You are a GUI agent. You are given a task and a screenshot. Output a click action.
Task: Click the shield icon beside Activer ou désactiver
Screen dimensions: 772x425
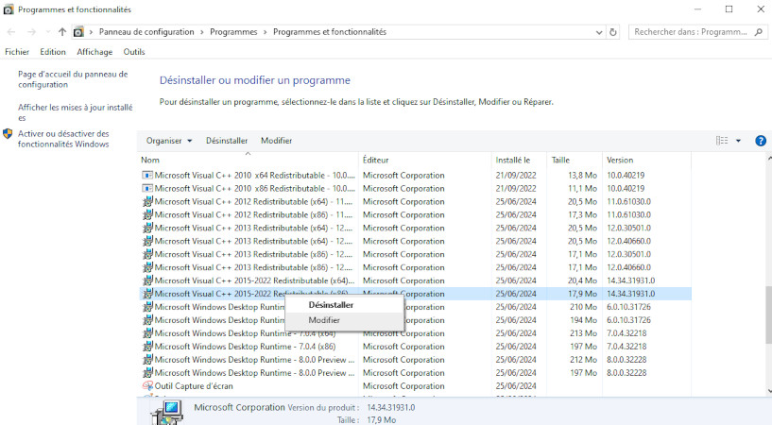[8, 134]
